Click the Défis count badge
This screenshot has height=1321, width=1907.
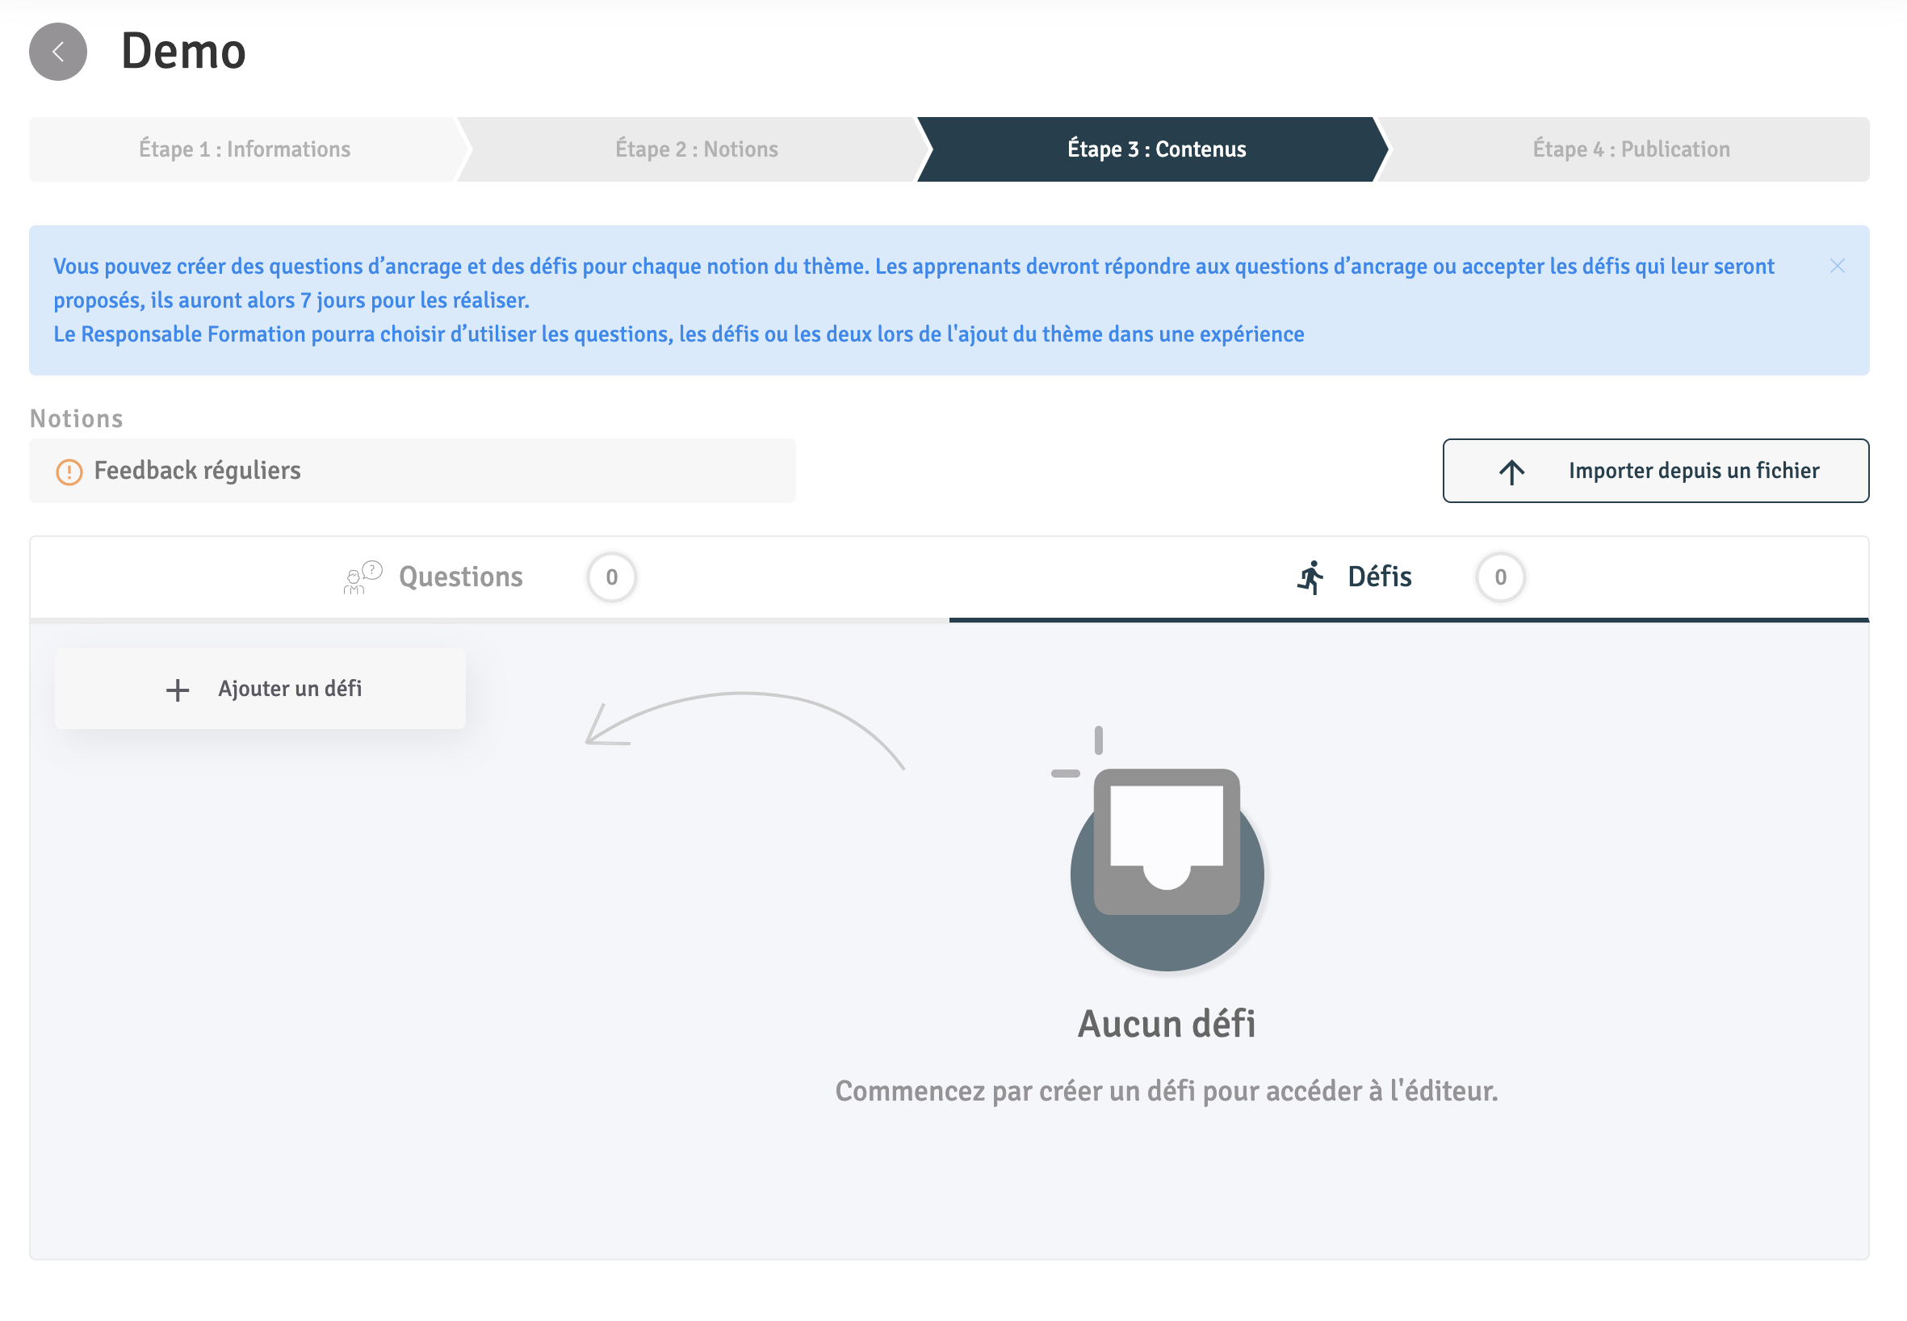click(x=1500, y=577)
